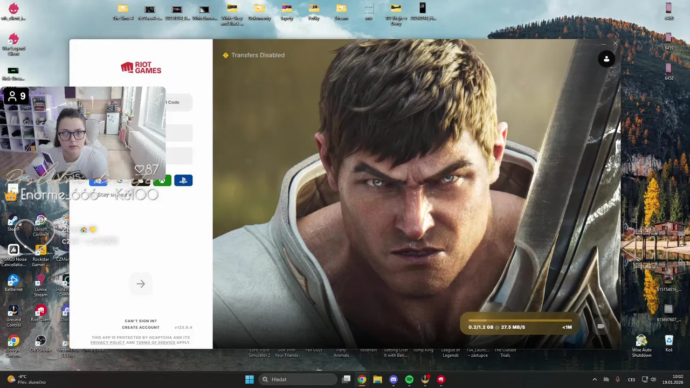Open the White Grey and Black folder
This screenshot has width=690, height=388.
click(232, 15)
